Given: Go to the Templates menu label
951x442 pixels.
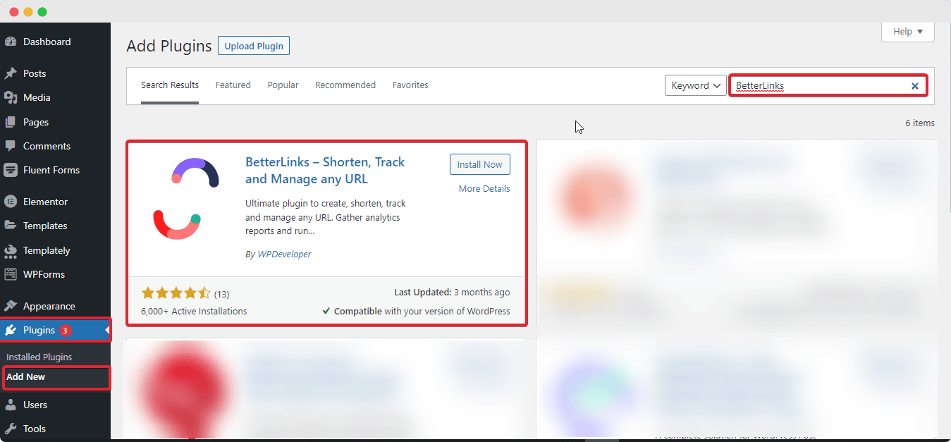Looking at the screenshot, I should click(45, 226).
